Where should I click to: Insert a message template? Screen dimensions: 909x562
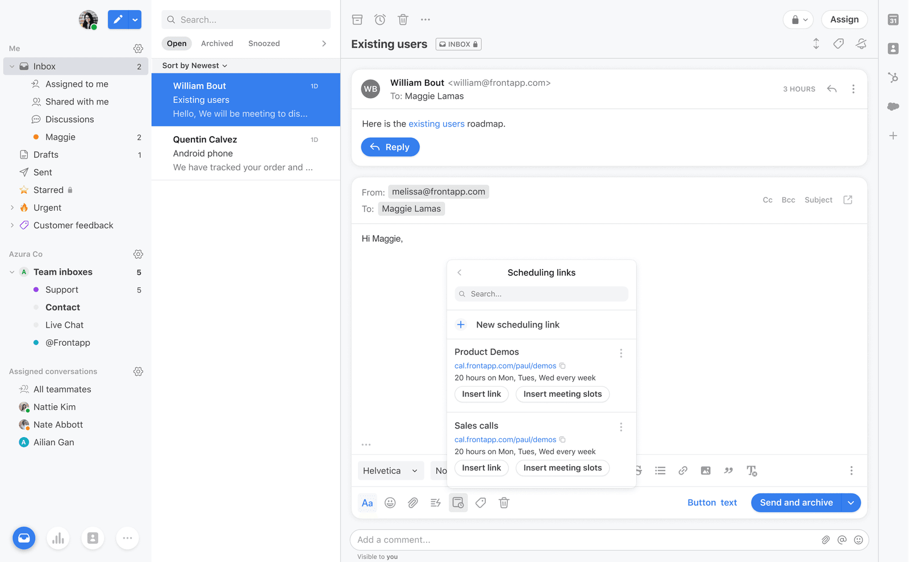coord(436,503)
